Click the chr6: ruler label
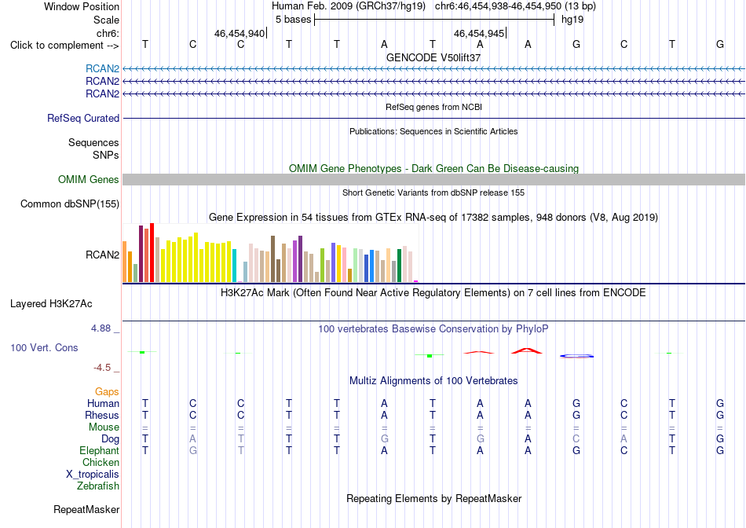746x528 pixels. point(108,33)
